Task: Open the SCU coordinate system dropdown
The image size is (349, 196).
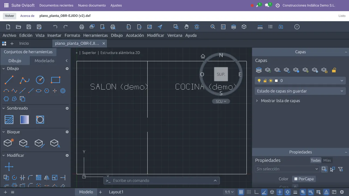Action: (221, 101)
